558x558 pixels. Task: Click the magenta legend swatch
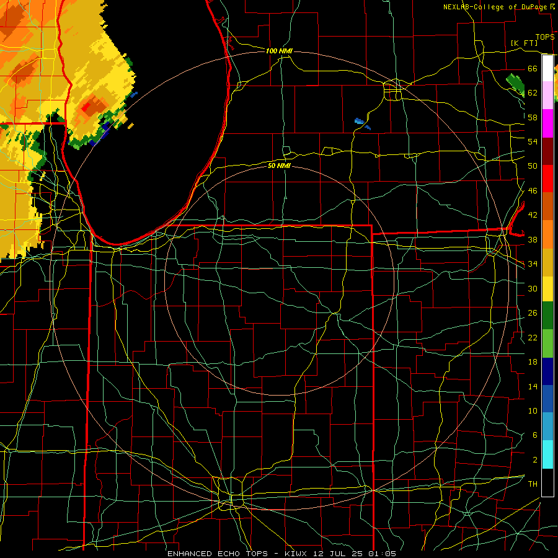point(547,123)
